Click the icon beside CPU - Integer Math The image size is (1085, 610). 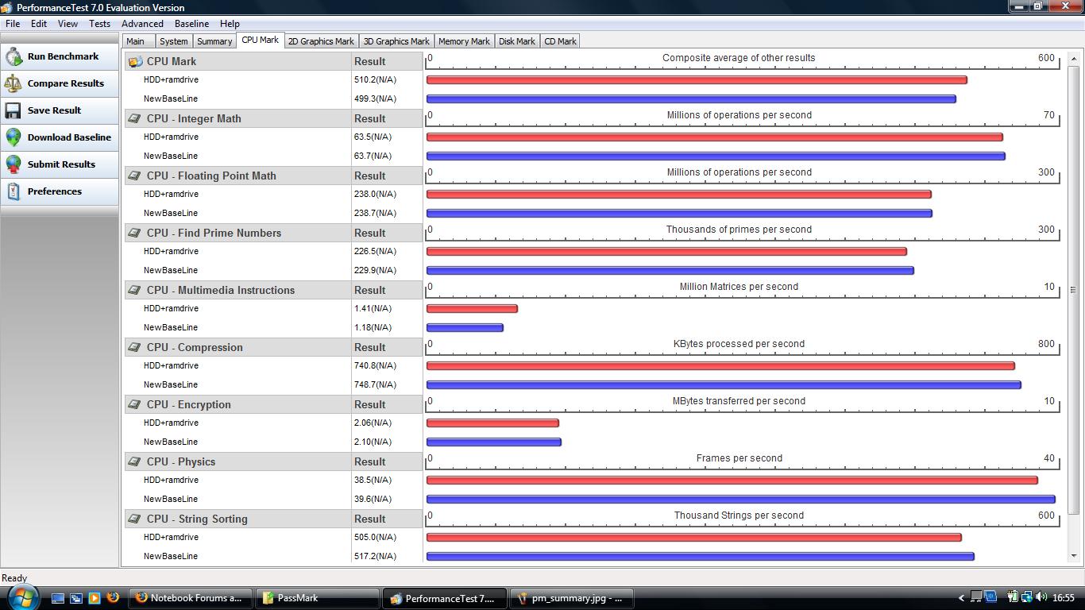point(135,118)
